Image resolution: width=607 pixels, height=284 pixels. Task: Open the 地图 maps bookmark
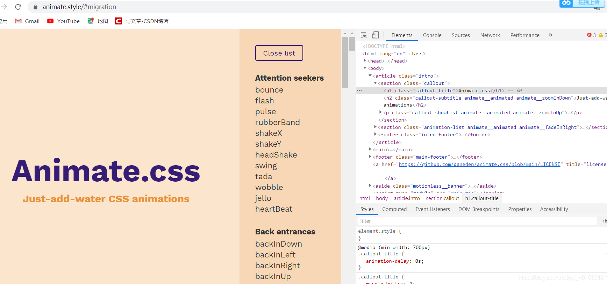[98, 21]
